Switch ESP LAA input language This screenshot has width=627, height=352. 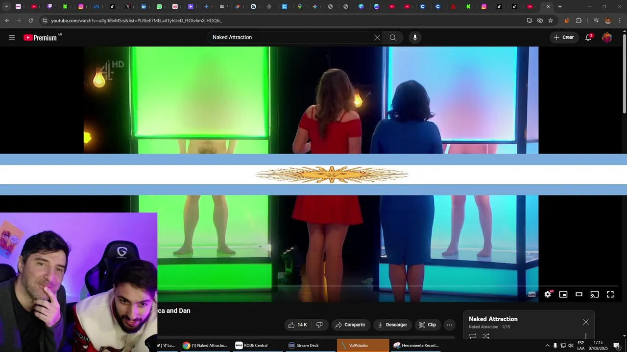(x=580, y=345)
